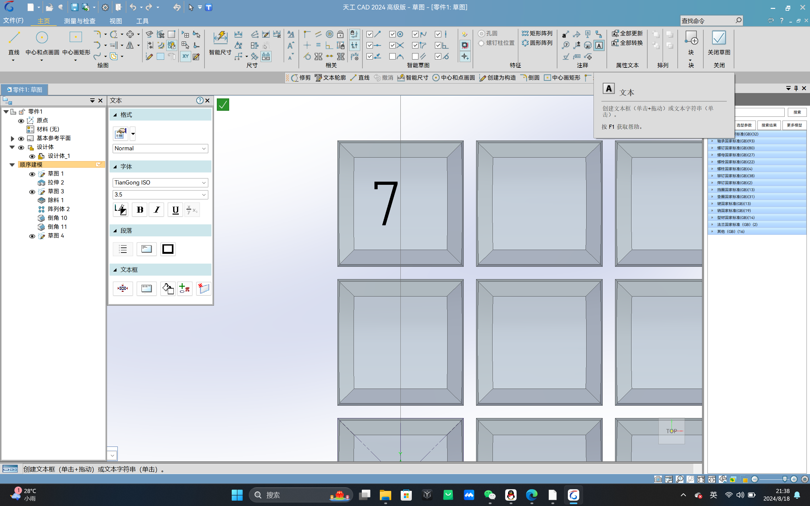Screen dimensions: 810x506
Task: Open the 搜索结果 tab in parts library
Action: coord(769,125)
